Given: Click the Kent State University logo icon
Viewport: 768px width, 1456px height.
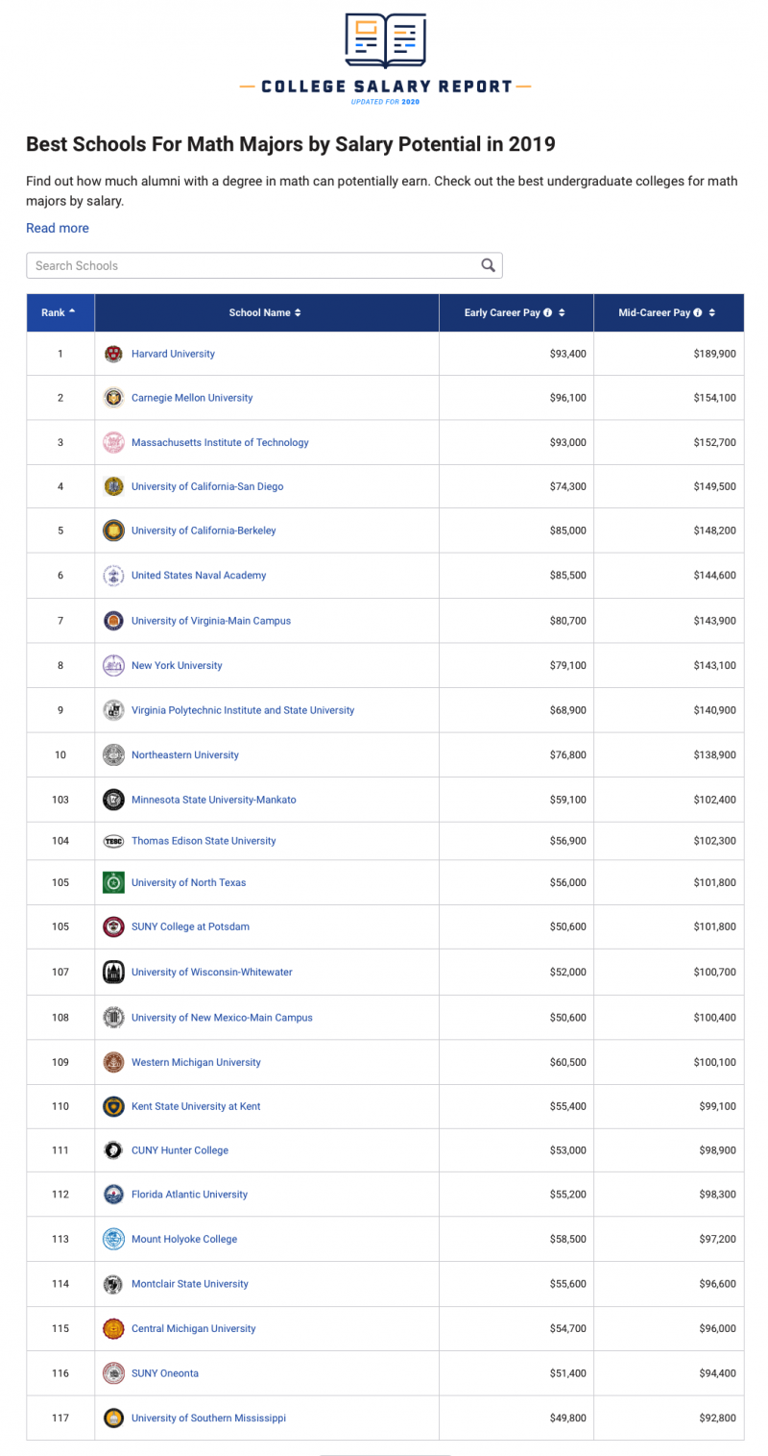Looking at the screenshot, I should [113, 1106].
